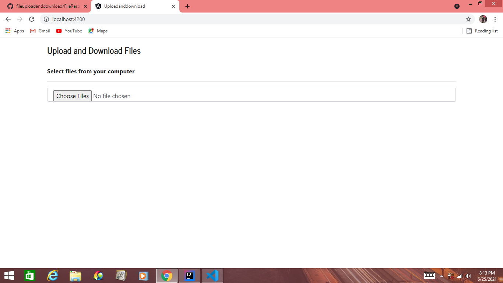Open the volume control in system tray

(468, 276)
